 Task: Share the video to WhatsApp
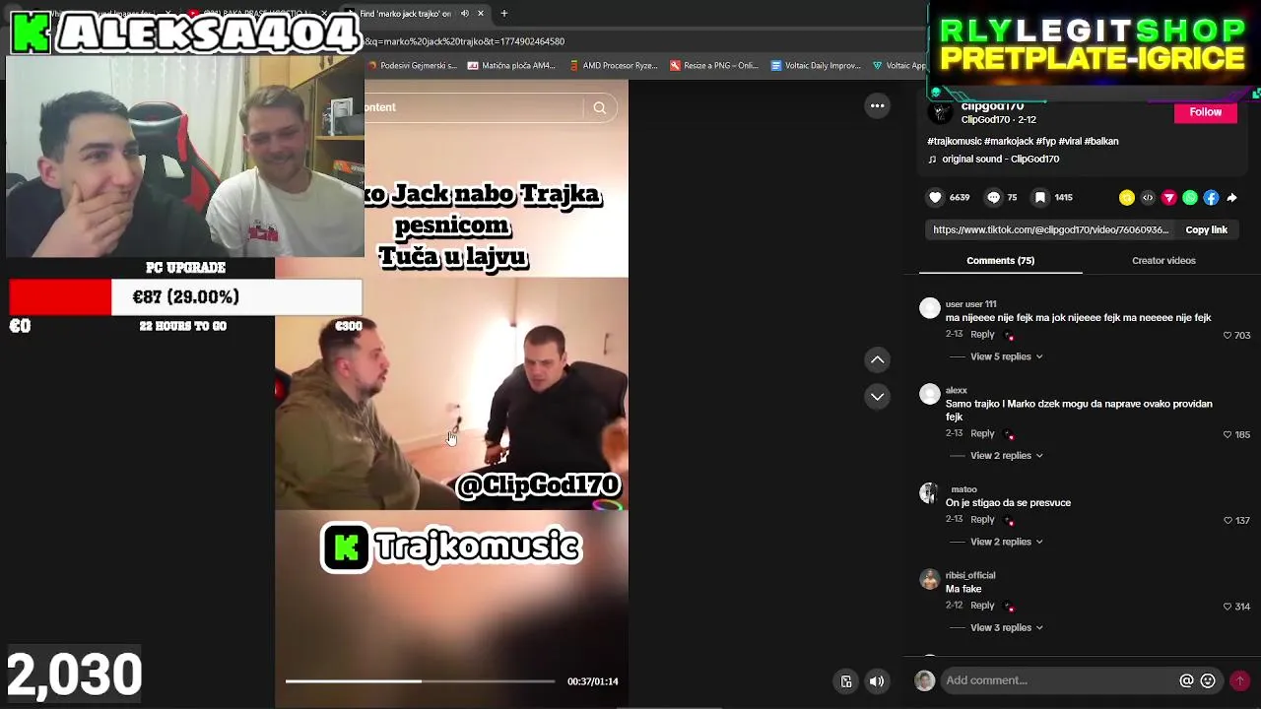(x=1190, y=198)
